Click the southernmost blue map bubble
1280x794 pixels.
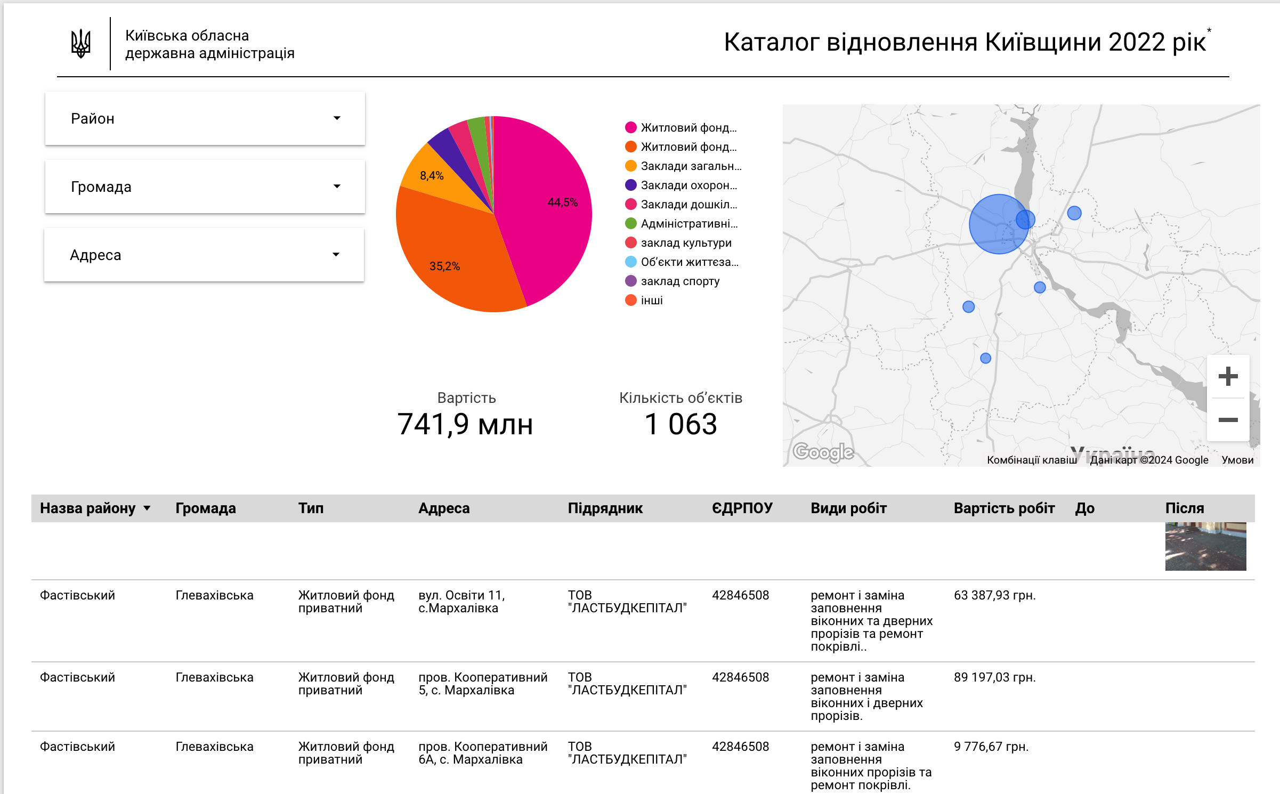985,358
